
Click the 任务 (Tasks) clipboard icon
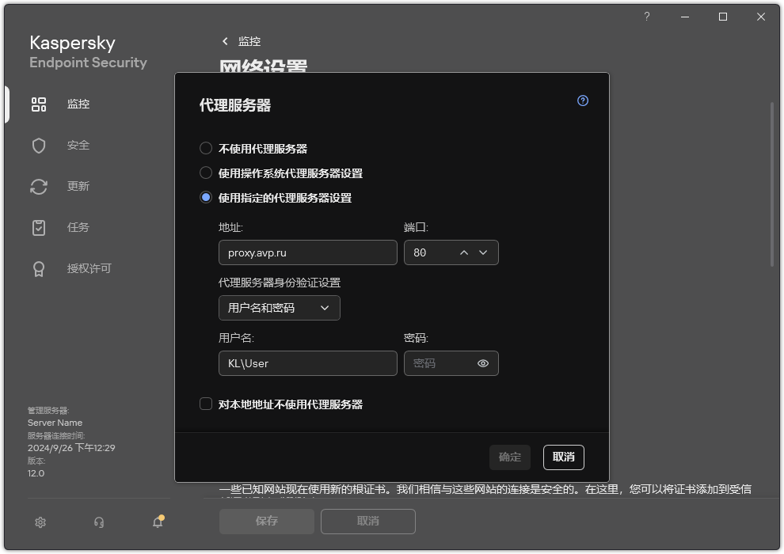coord(38,227)
